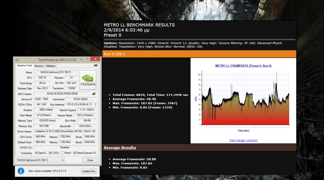Image resolution: width=324 pixels, height=180 pixels.
Task: Click the Options resolution settings text
Action: 193,45
